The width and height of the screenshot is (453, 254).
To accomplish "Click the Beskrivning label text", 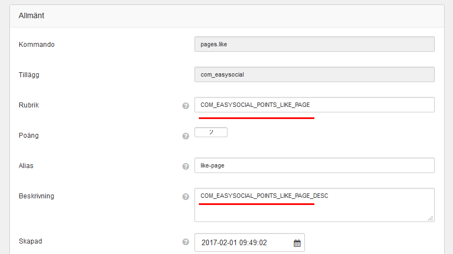I will coord(36,196).
